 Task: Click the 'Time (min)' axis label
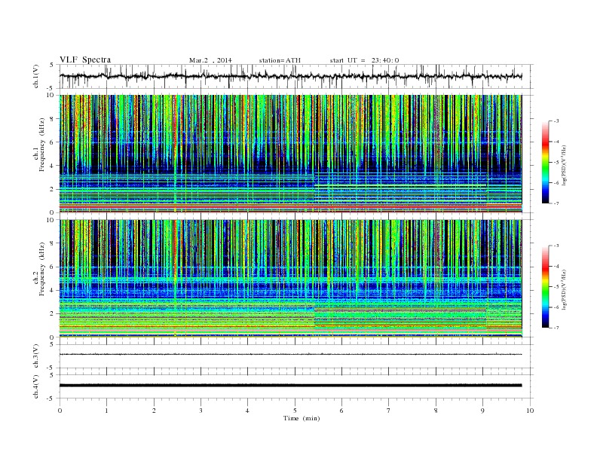pos(302,418)
